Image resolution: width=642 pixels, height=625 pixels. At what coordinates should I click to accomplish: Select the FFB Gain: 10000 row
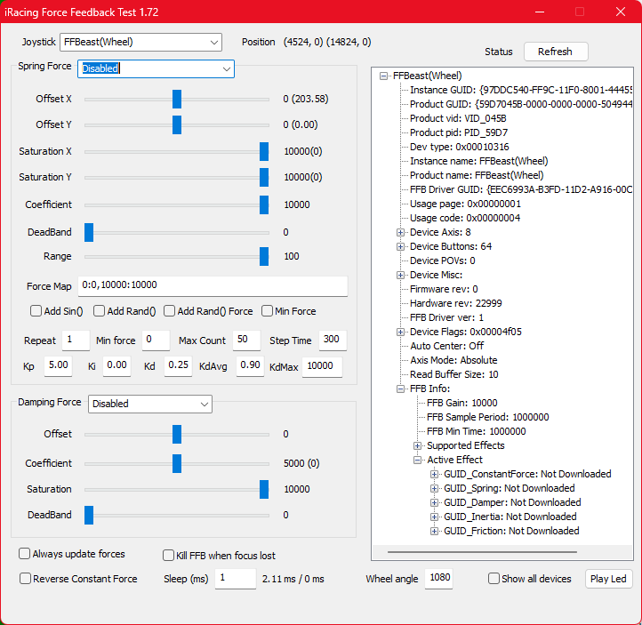(x=462, y=403)
